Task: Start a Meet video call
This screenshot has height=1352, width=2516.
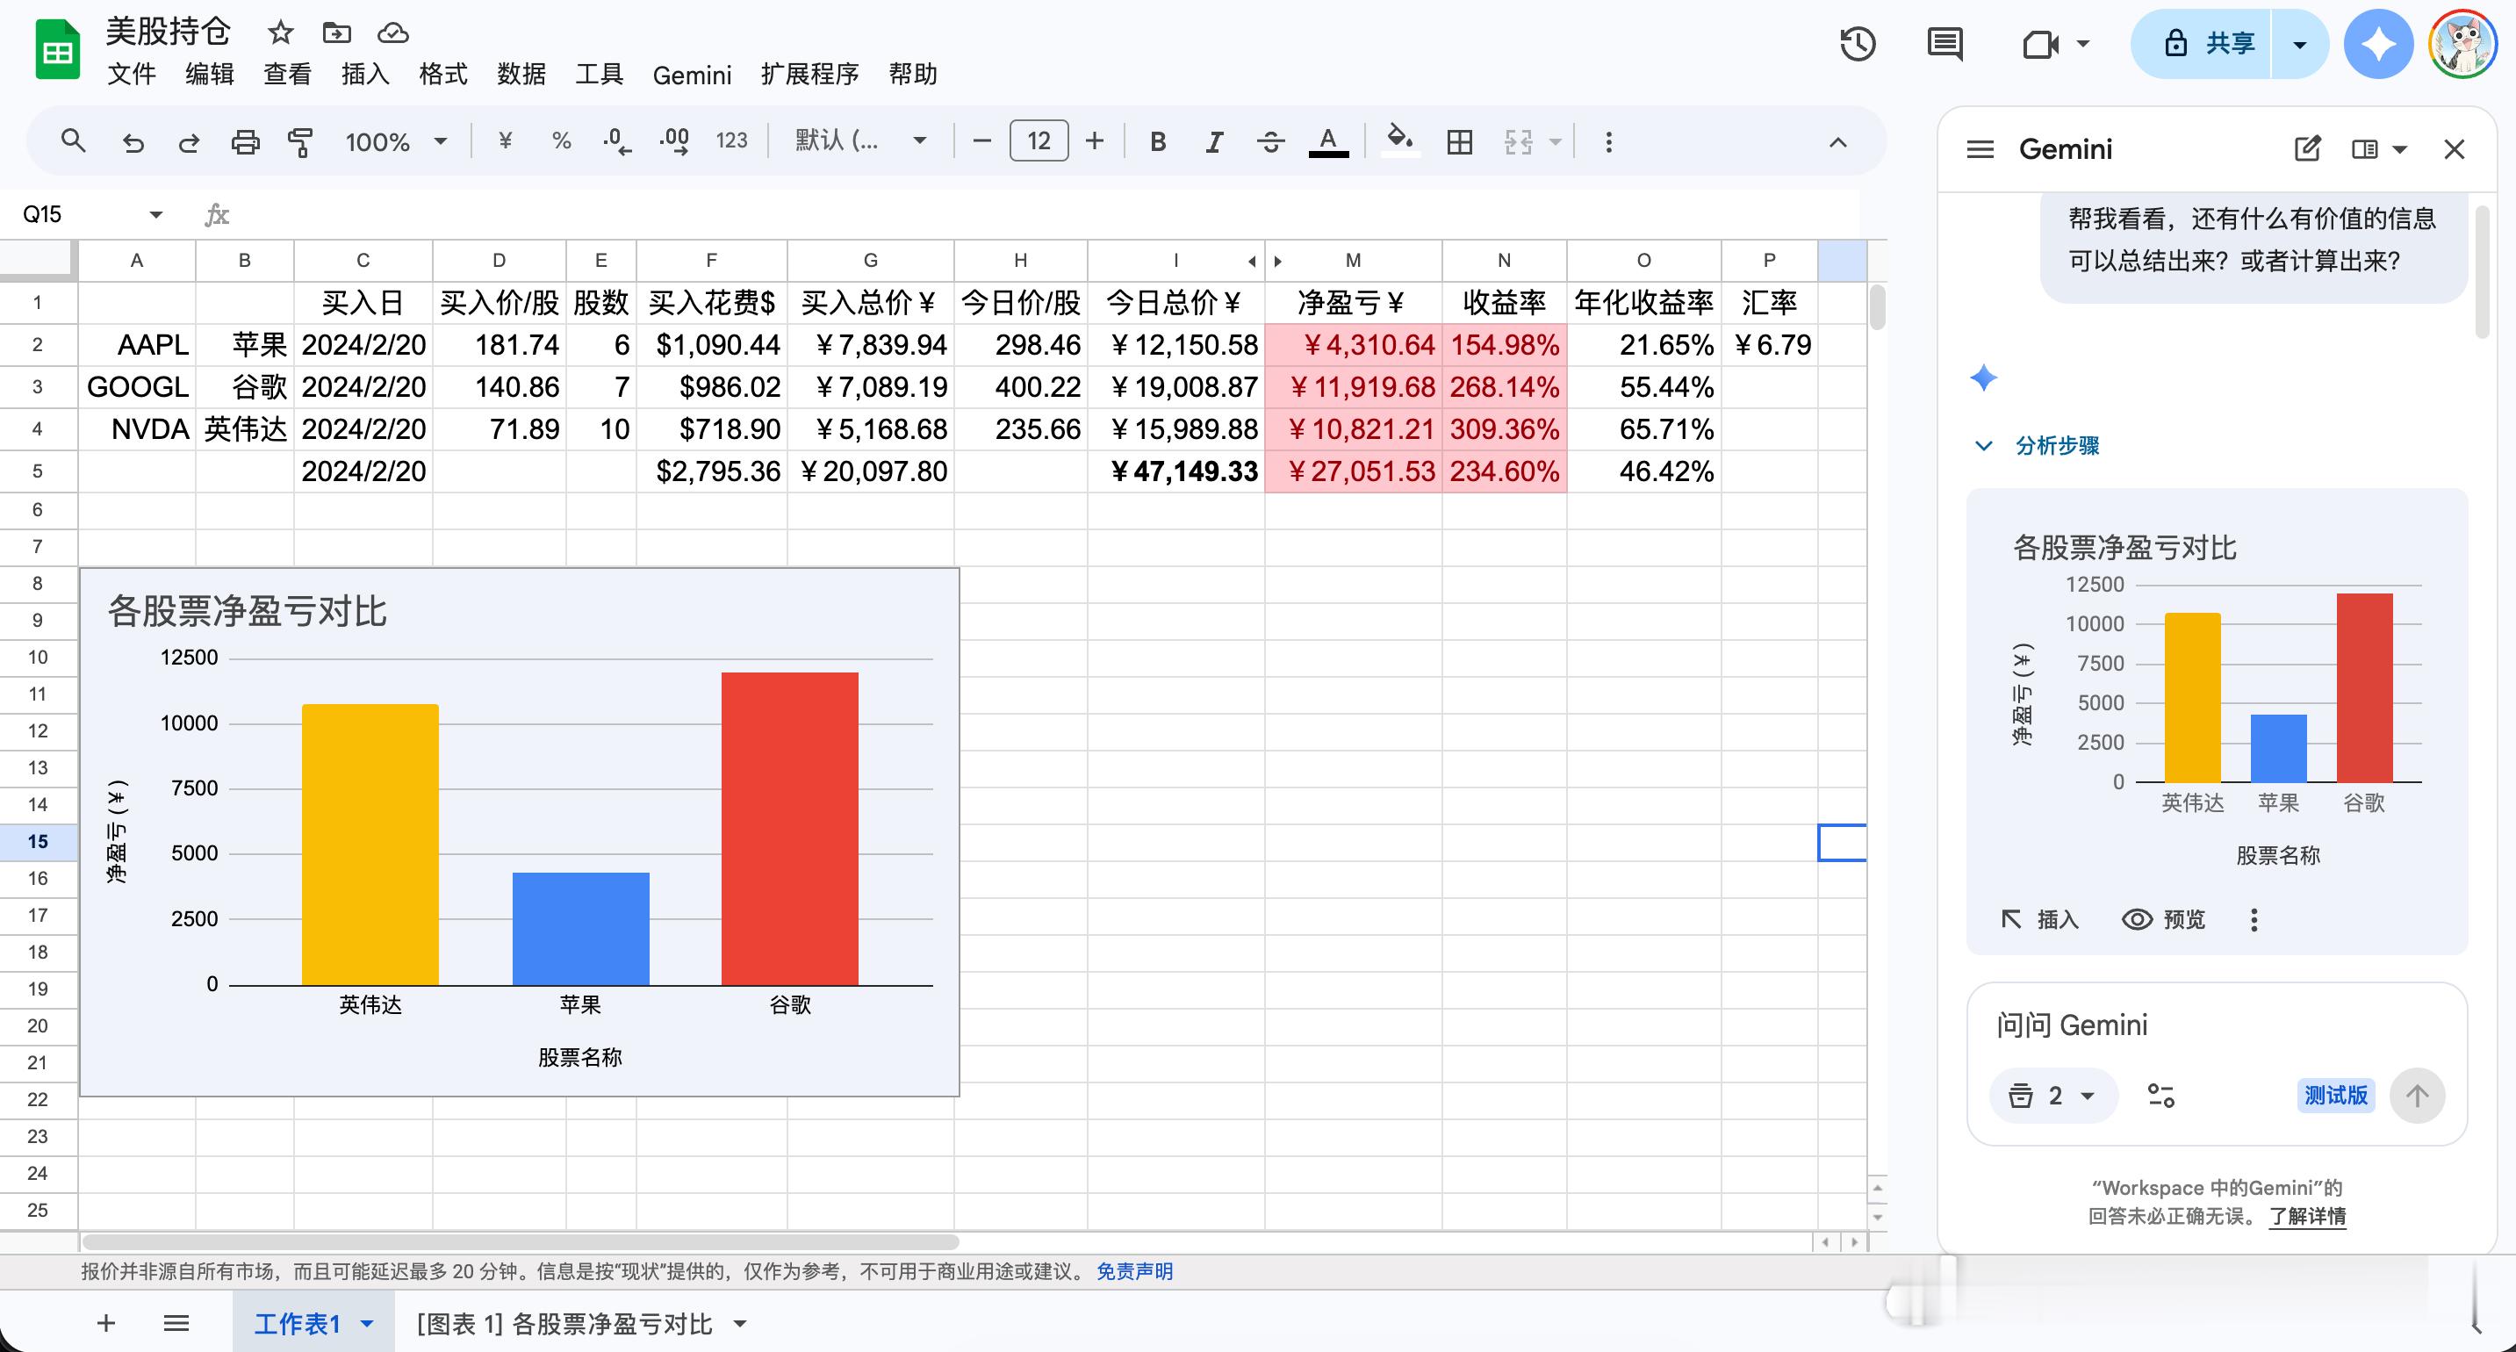Action: 2039,44
